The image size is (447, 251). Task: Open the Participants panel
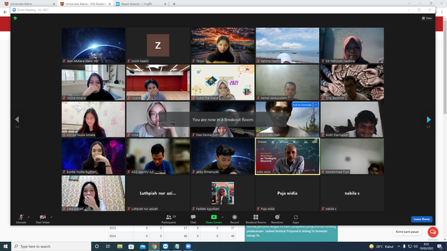pyautogui.click(x=169, y=219)
